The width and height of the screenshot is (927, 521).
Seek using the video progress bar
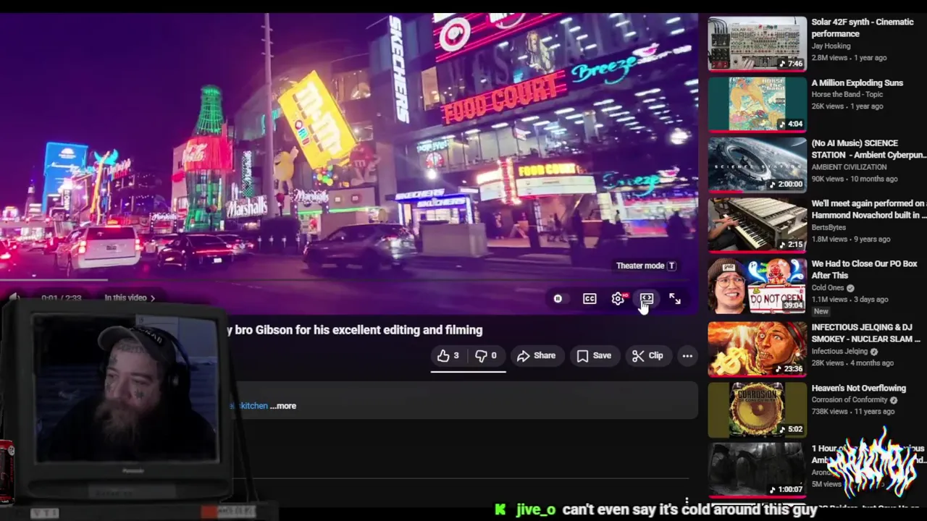point(348,279)
